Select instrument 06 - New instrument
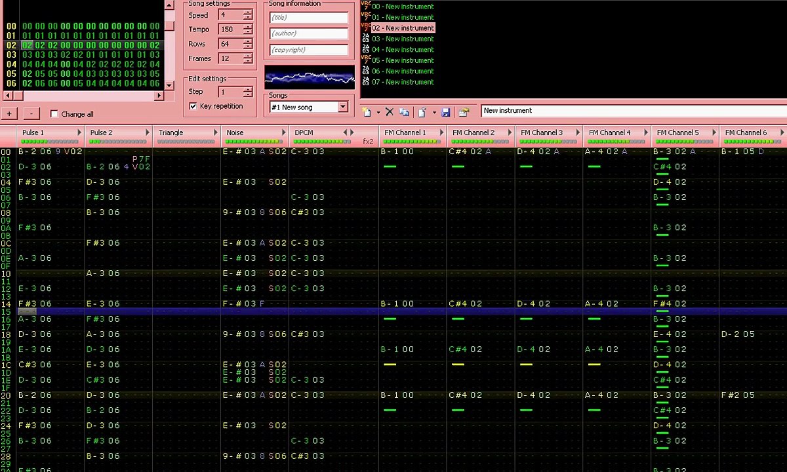Screen dimensions: 787x472 point(403,71)
